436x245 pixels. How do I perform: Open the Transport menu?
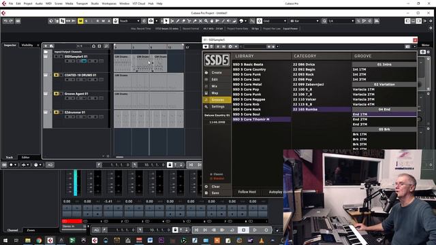coord(82,3)
